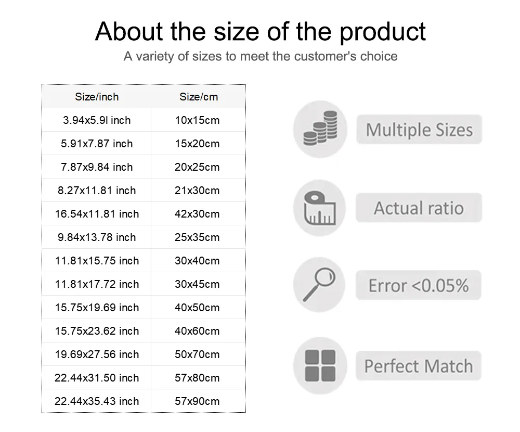Select the 11.81x15.75 inch row
The image size is (520, 432).
pyautogui.click(x=144, y=261)
